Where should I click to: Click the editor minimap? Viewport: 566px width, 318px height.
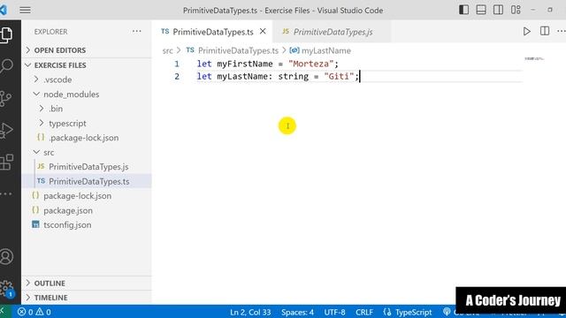534,59
